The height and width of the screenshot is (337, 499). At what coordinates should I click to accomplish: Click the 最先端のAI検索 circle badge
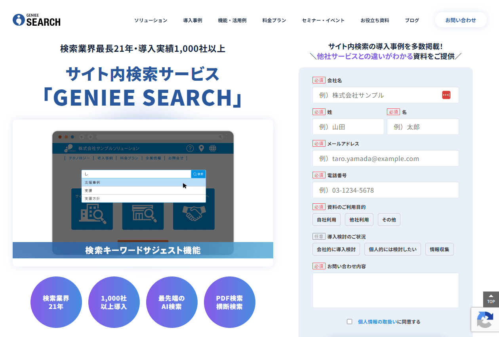[172, 302]
